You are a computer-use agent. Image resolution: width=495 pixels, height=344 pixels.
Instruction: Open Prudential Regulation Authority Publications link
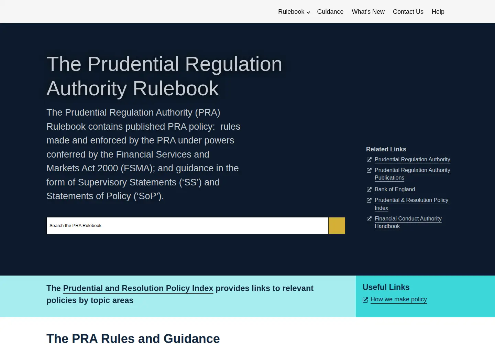pyautogui.click(x=412, y=174)
